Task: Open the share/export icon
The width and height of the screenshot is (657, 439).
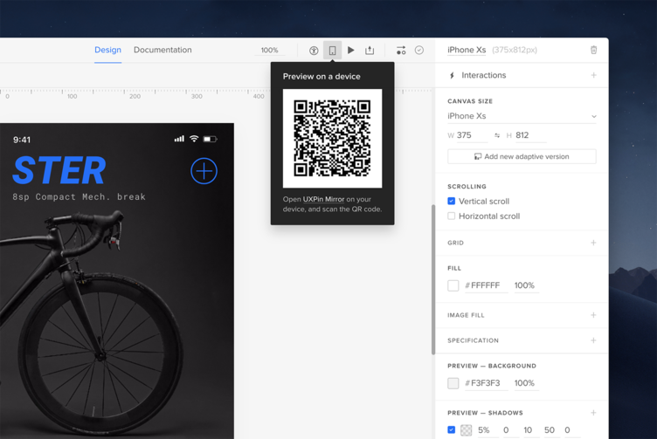Action: 370,51
